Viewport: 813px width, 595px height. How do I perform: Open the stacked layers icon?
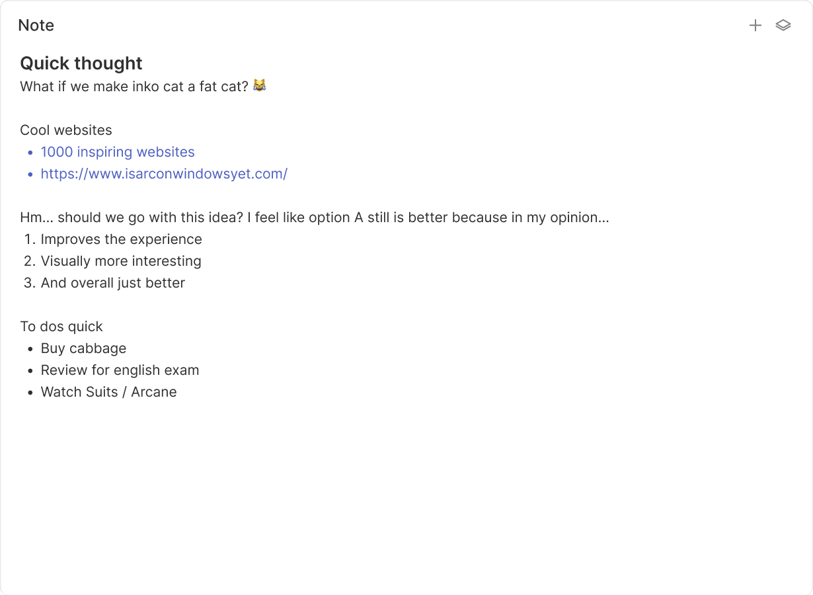[783, 26]
